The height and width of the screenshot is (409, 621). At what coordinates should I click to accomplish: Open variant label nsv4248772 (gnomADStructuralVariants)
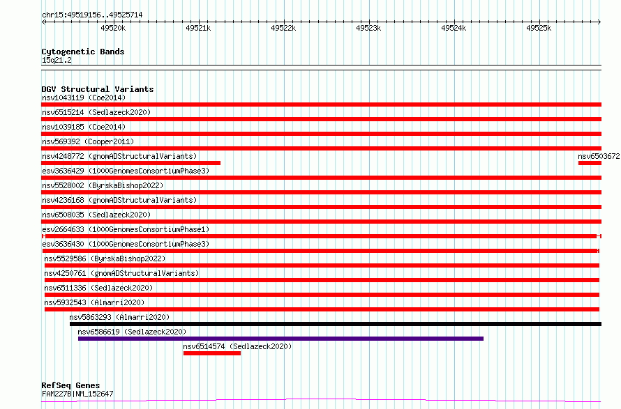pos(119,156)
